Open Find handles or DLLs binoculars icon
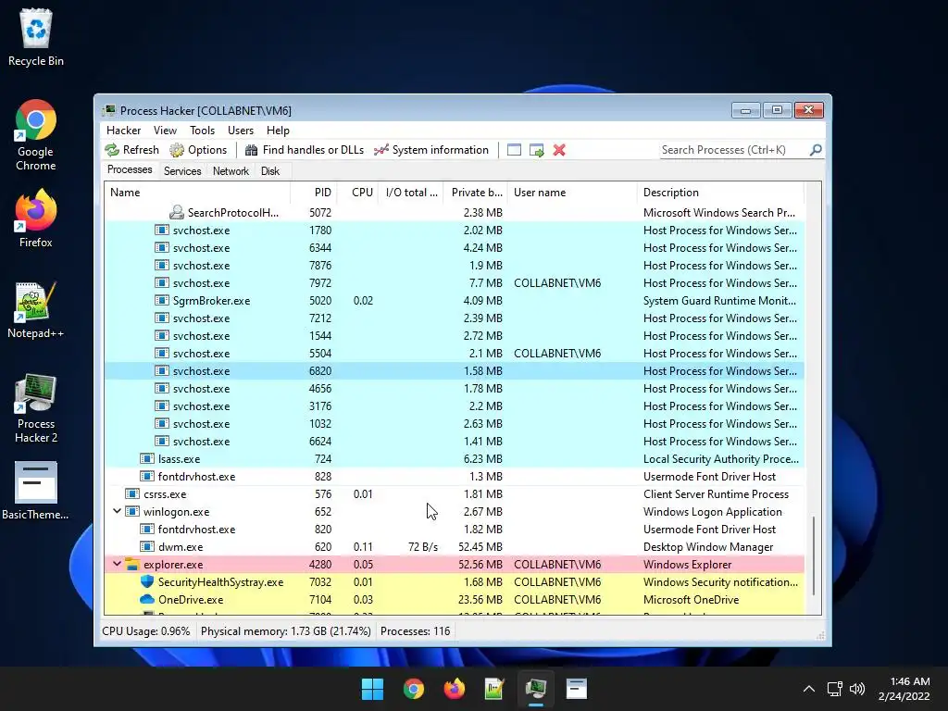948x711 pixels. point(251,150)
